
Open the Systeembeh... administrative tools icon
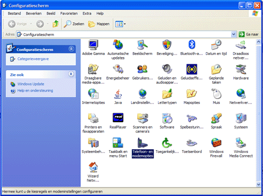tap(93, 143)
